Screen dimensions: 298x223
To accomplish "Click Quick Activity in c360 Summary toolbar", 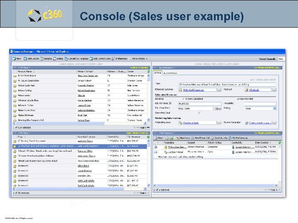I will click(219, 138).
